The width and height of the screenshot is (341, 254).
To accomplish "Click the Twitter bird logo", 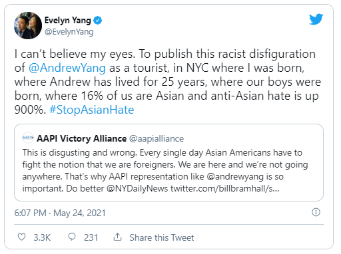I will click(316, 19).
